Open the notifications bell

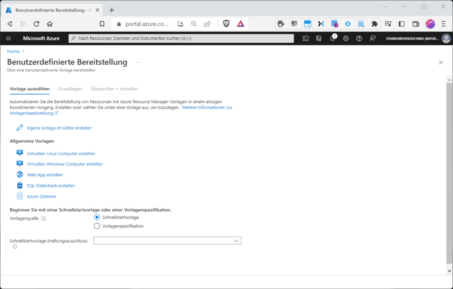(333, 38)
